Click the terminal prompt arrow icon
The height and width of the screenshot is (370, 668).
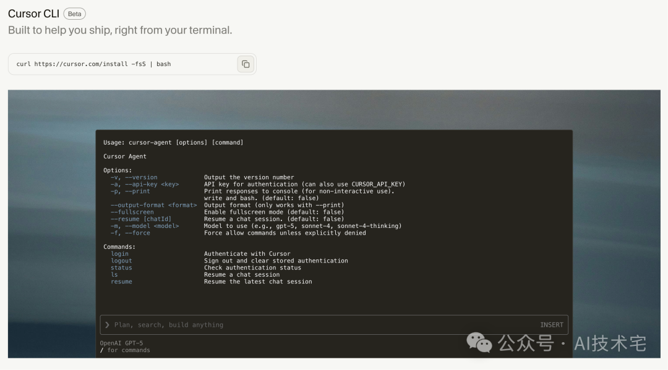108,324
